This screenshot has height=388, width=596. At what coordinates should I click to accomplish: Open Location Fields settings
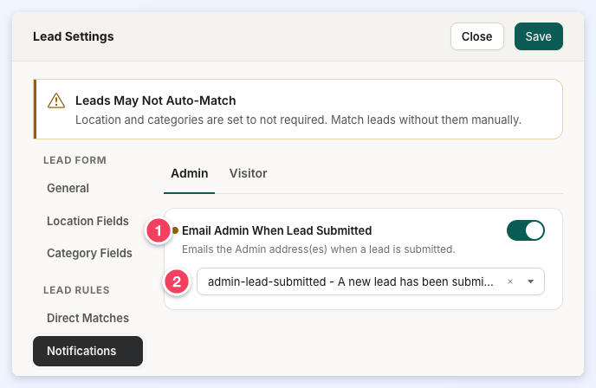click(87, 221)
